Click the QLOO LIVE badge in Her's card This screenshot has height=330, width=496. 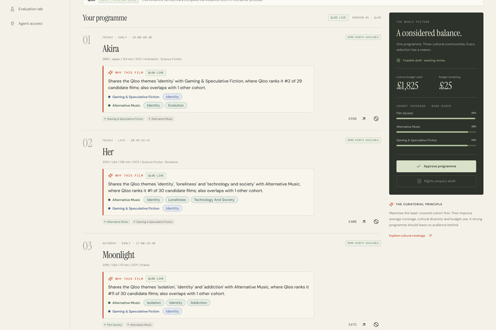coord(156,176)
